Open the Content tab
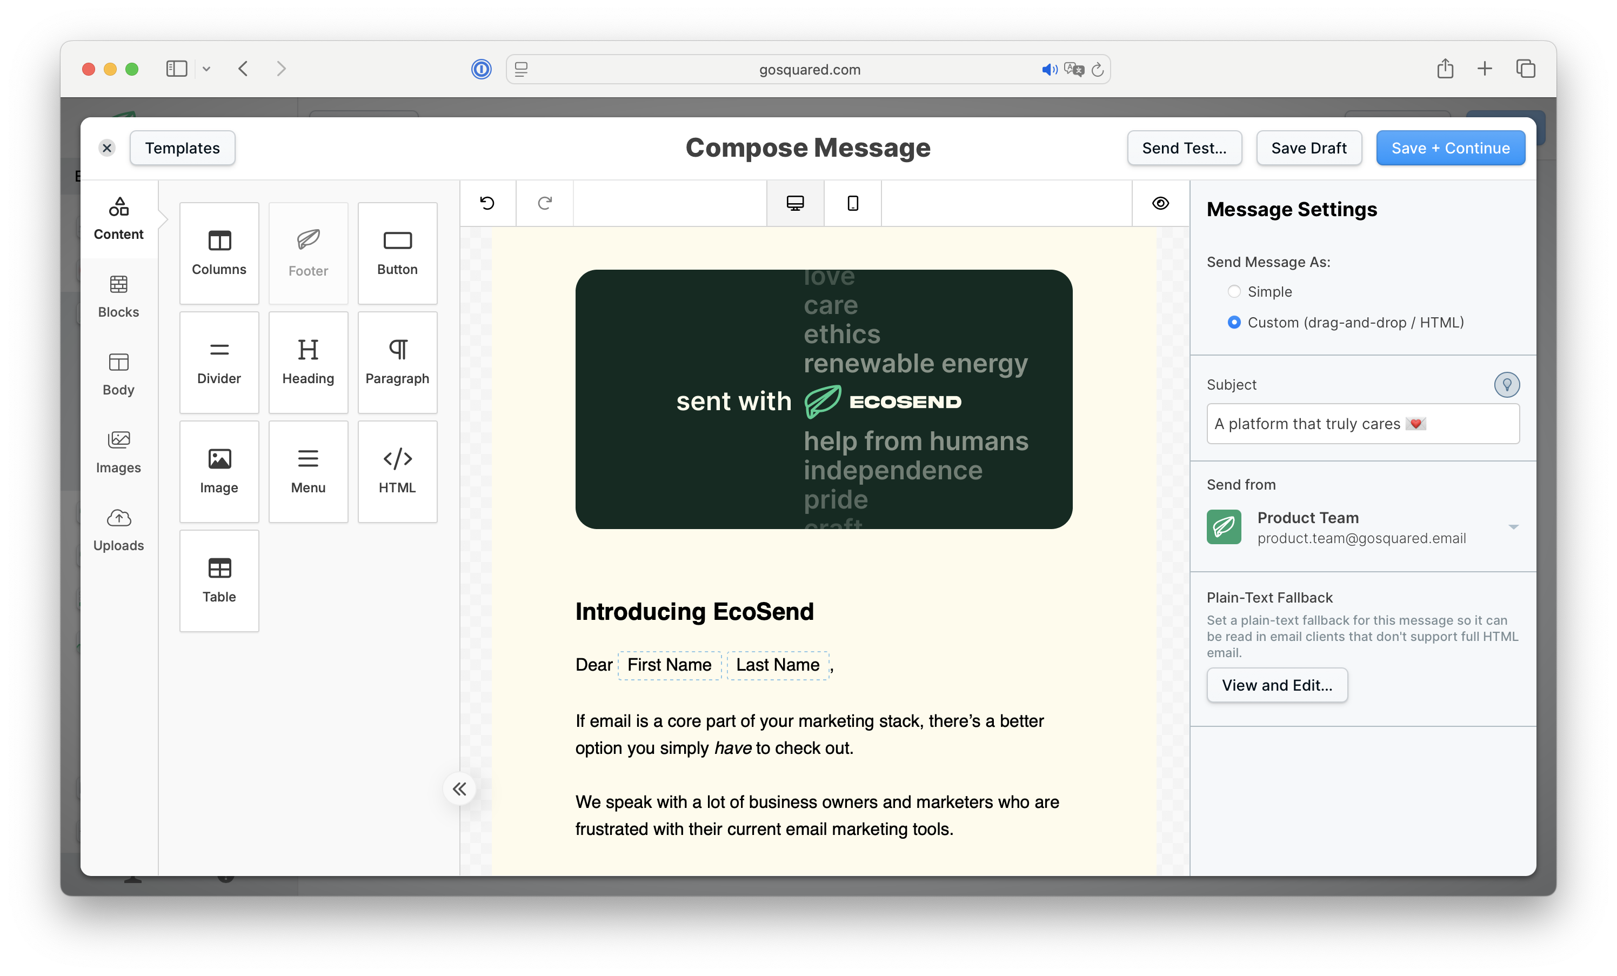1617x976 pixels. 119,219
